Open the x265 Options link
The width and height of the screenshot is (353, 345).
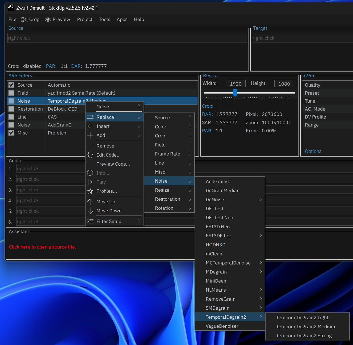pyautogui.click(x=313, y=151)
